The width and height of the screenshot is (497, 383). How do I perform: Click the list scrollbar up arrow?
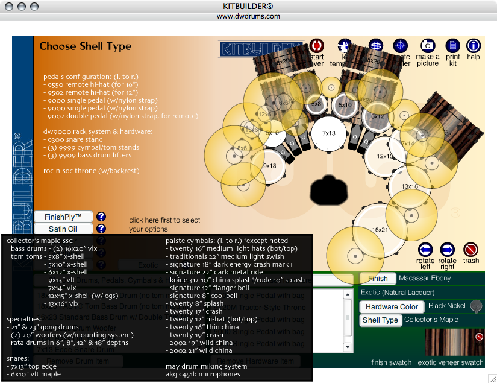(348, 294)
